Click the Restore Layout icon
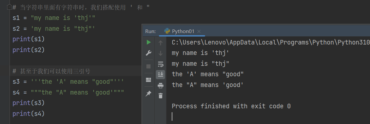The height and width of the screenshot is (124, 370). tap(148, 80)
